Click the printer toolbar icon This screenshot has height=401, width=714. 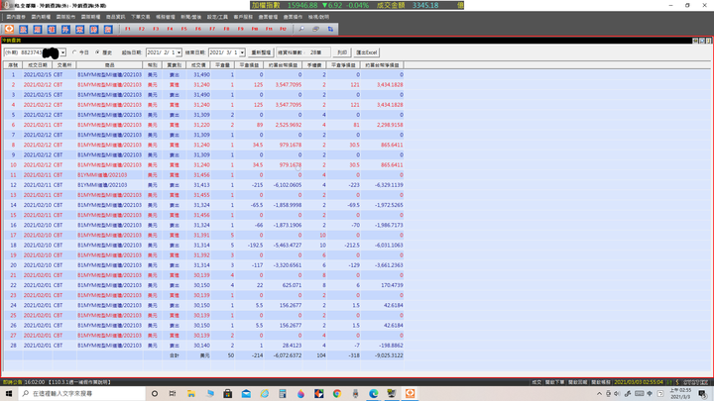pyautogui.click(x=315, y=29)
